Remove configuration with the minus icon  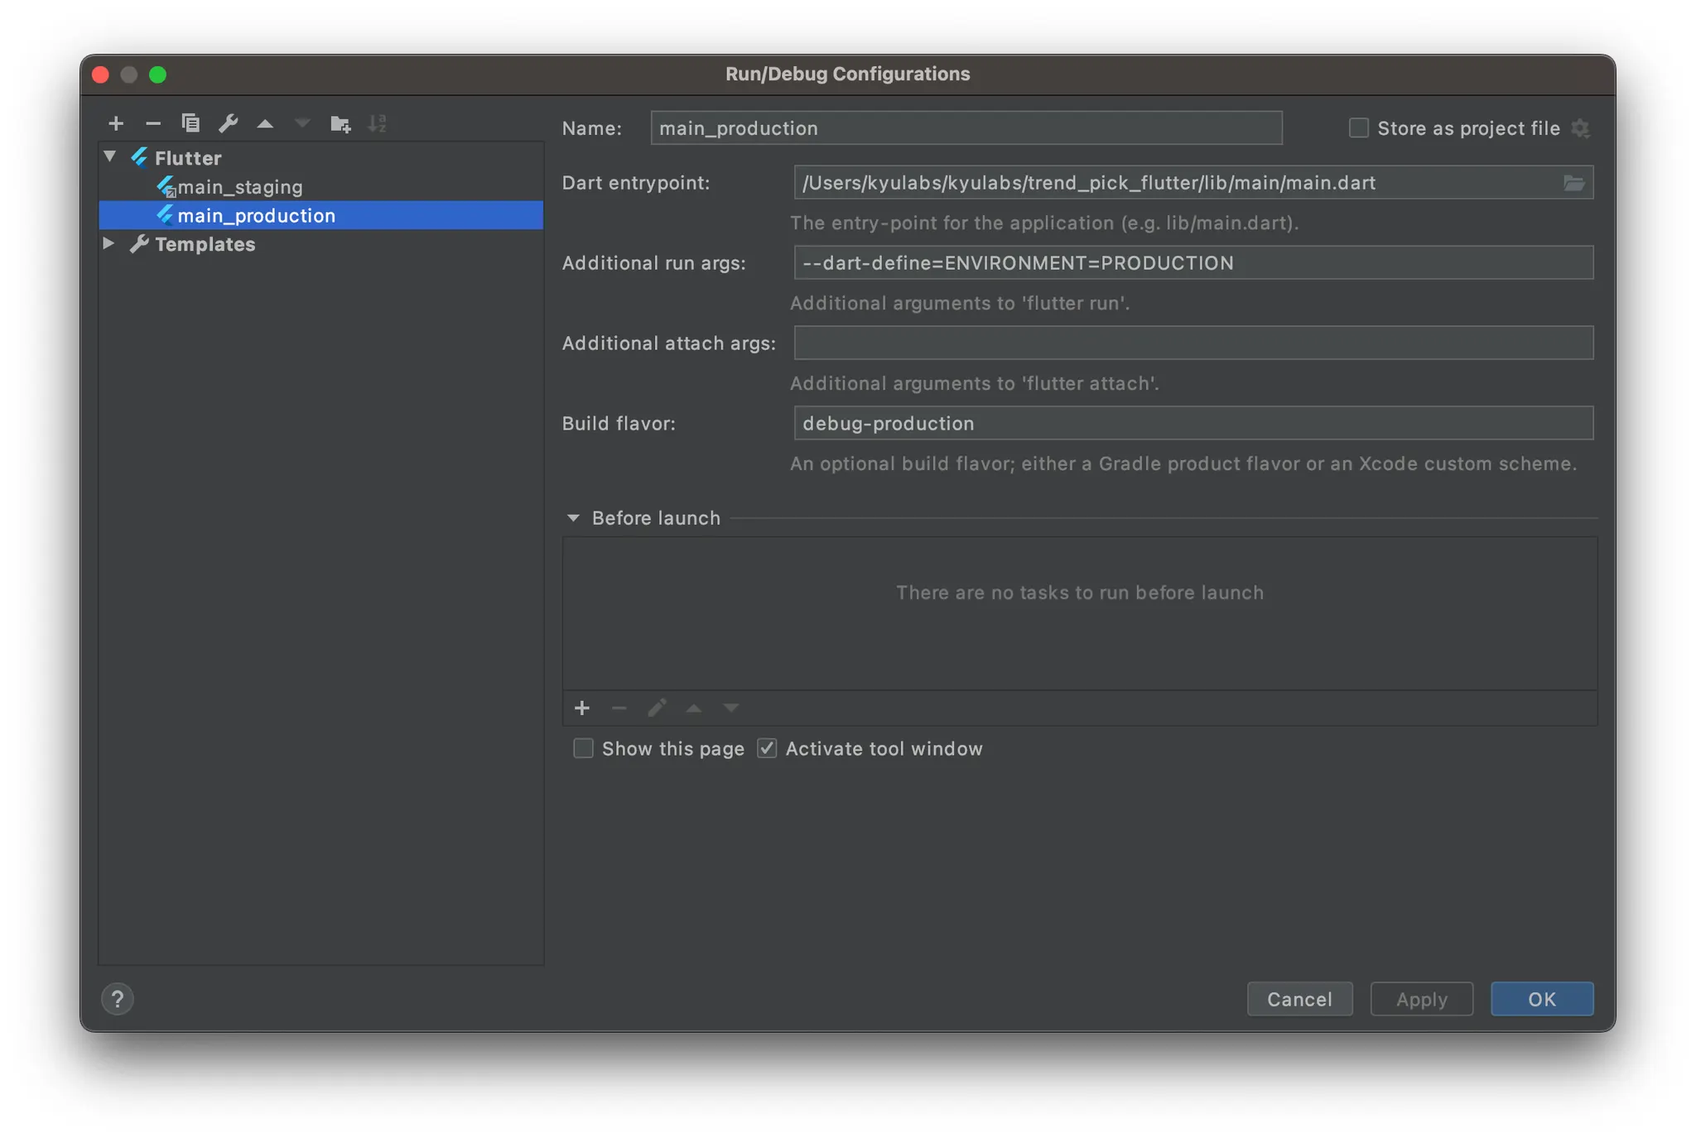point(153,123)
